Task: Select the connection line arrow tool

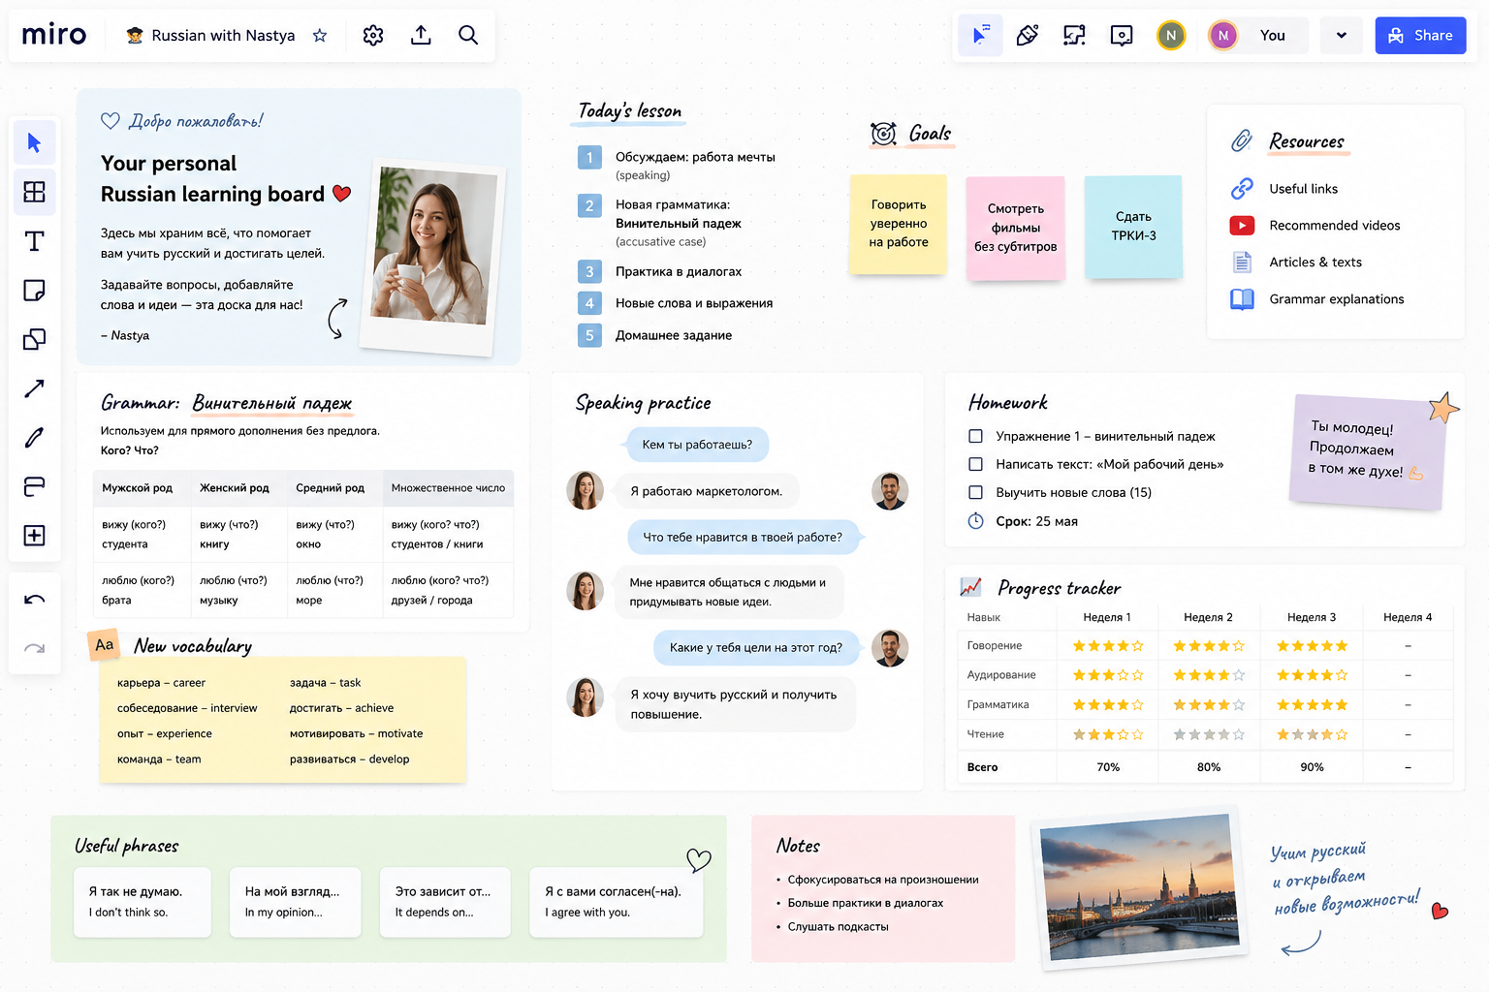Action: 34,388
